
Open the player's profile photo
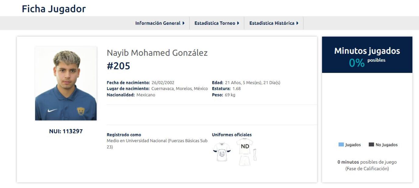66,83
